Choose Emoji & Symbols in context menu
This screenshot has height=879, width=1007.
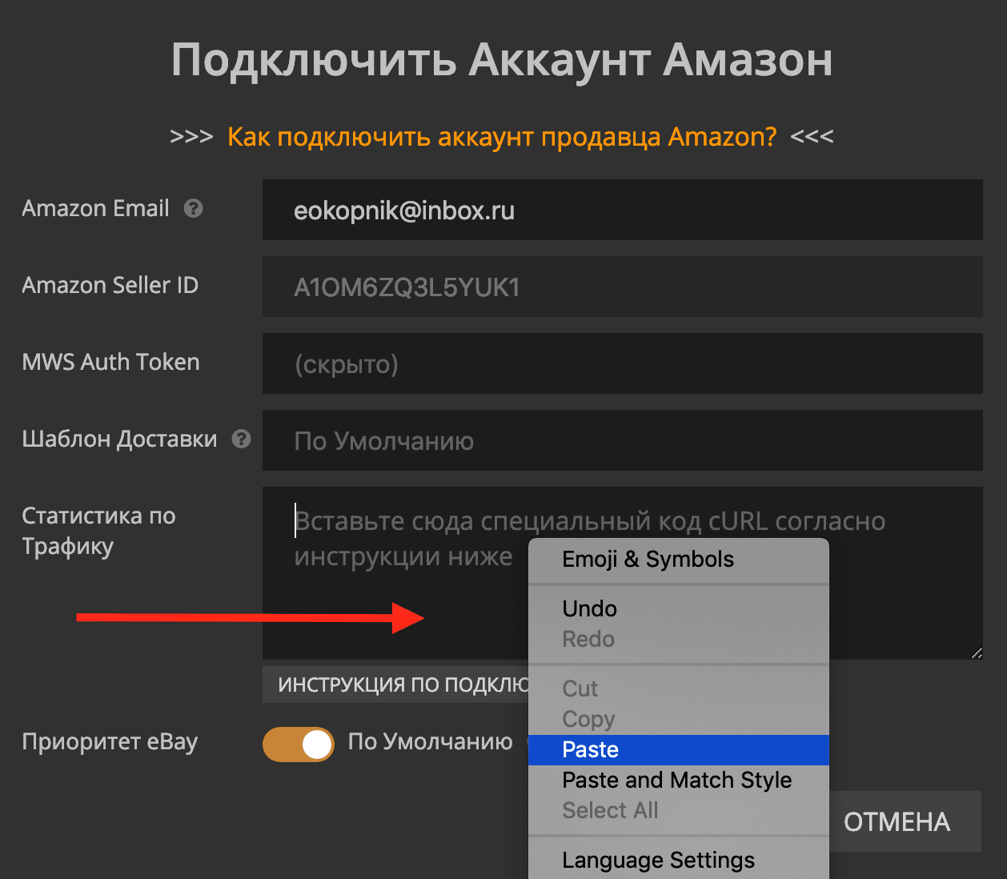click(x=679, y=559)
